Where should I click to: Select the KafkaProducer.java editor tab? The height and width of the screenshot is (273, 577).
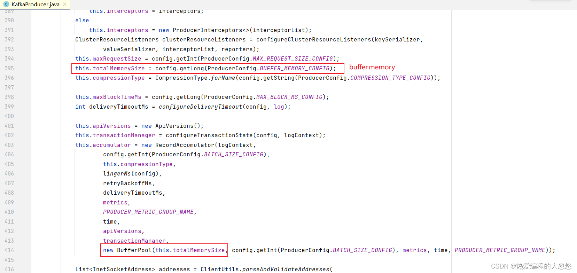coord(35,5)
